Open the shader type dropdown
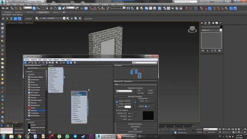Screen dimensions: 247x139 pyautogui.click(x=124, y=91)
